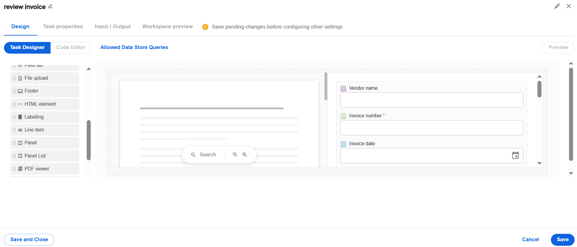This screenshot has width=577, height=247.
Task: Click the component list scrollbar thumb
Action: point(89,140)
